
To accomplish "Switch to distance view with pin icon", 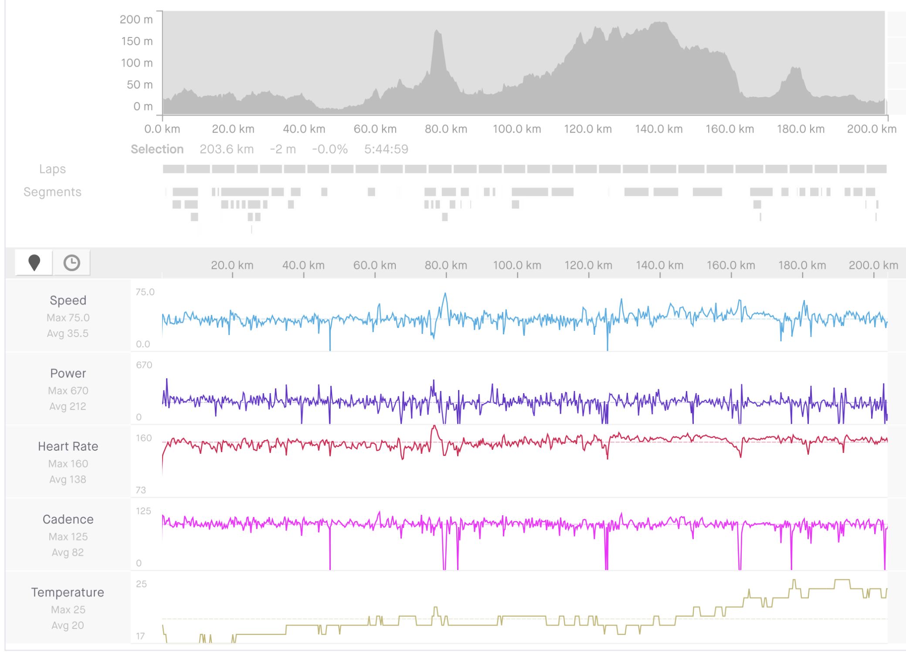I will click(x=34, y=262).
